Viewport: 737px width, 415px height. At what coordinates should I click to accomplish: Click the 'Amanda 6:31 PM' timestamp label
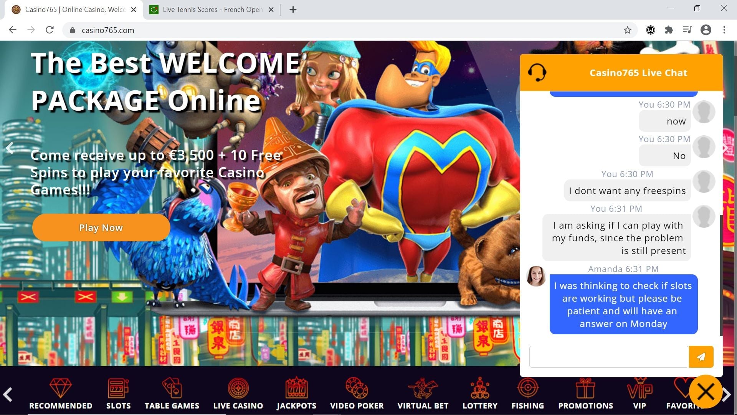point(623,269)
